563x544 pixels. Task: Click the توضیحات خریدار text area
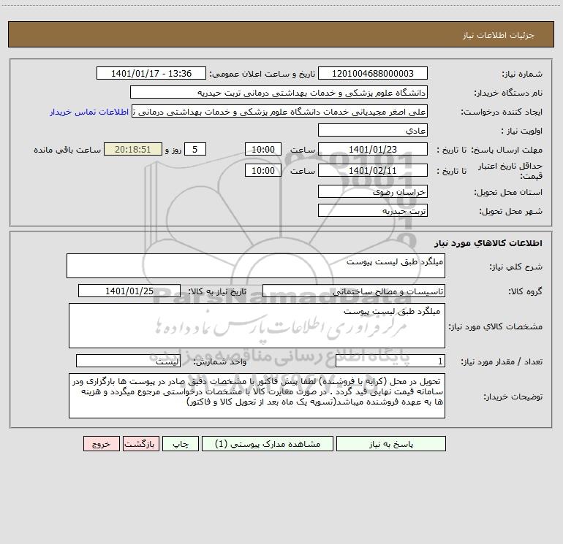point(257,396)
